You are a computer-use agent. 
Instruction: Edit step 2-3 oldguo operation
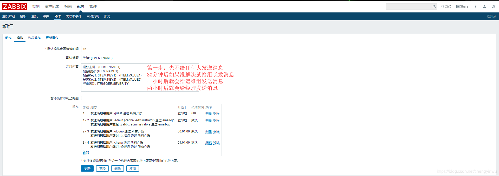(x=209, y=131)
